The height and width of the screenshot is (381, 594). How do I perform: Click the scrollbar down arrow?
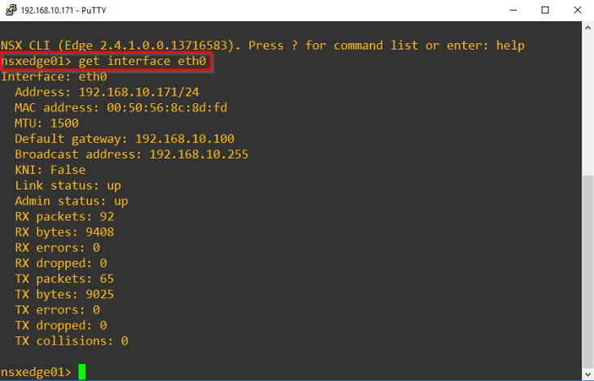tap(587, 374)
